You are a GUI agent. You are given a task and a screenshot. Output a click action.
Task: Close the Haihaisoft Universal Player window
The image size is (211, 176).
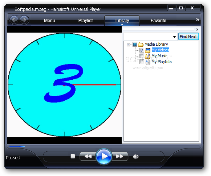(x=192, y=8)
